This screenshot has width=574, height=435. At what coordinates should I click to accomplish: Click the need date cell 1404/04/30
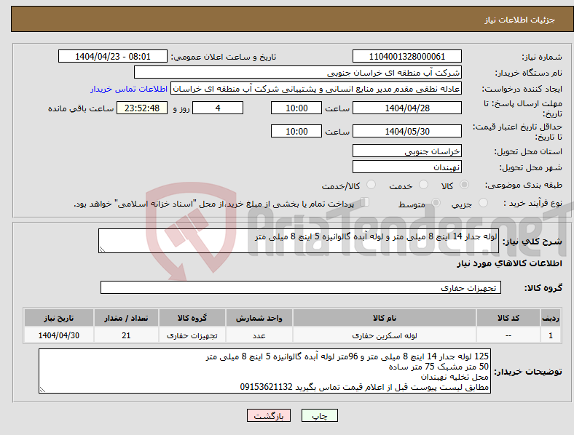click(59, 335)
